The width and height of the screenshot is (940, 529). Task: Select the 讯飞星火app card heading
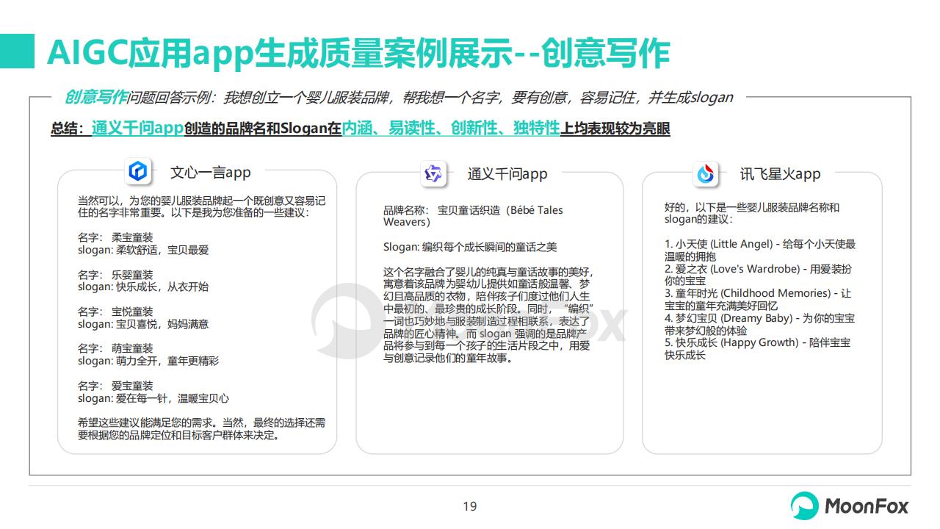pyautogui.click(x=780, y=174)
